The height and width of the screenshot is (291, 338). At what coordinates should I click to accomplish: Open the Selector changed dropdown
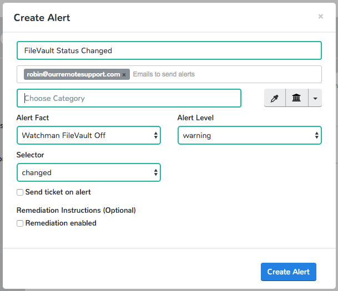89,172
